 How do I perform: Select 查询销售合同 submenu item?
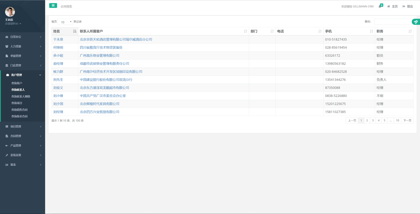(x=19, y=110)
